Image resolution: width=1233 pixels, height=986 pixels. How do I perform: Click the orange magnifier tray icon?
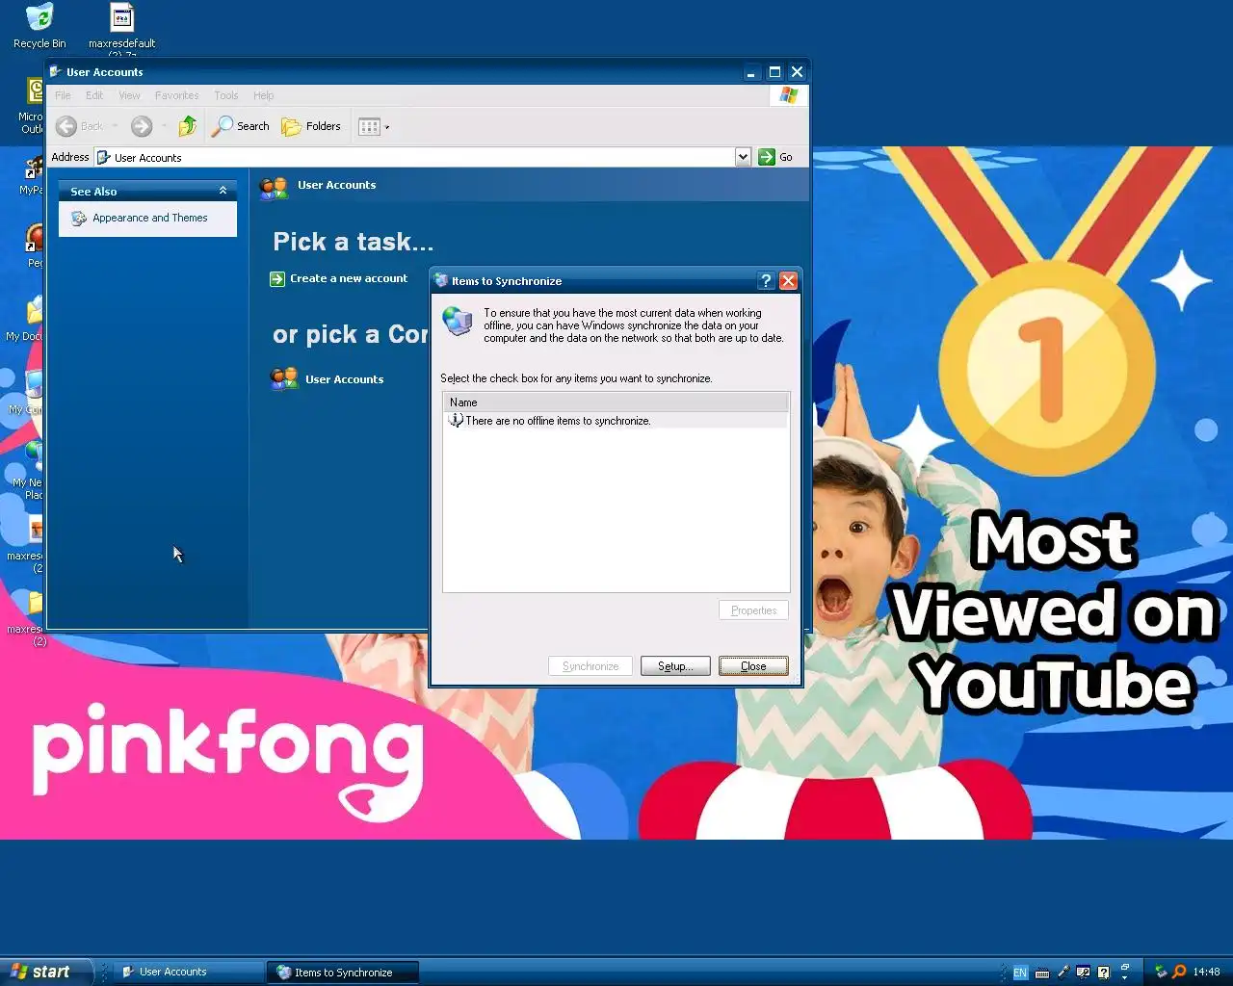[x=1179, y=973]
